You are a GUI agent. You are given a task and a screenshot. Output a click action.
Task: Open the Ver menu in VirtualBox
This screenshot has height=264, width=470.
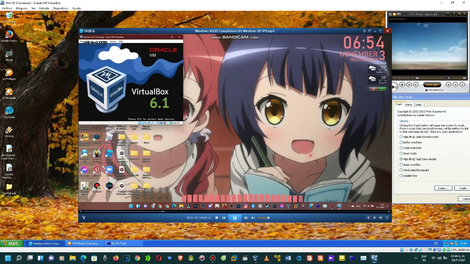pyautogui.click(x=33, y=8)
